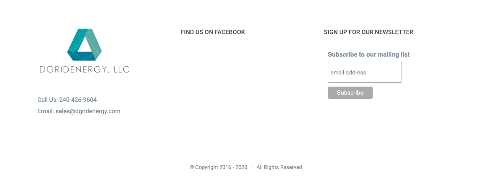Click the Copyright 2016 - 2020 text

[221, 167]
